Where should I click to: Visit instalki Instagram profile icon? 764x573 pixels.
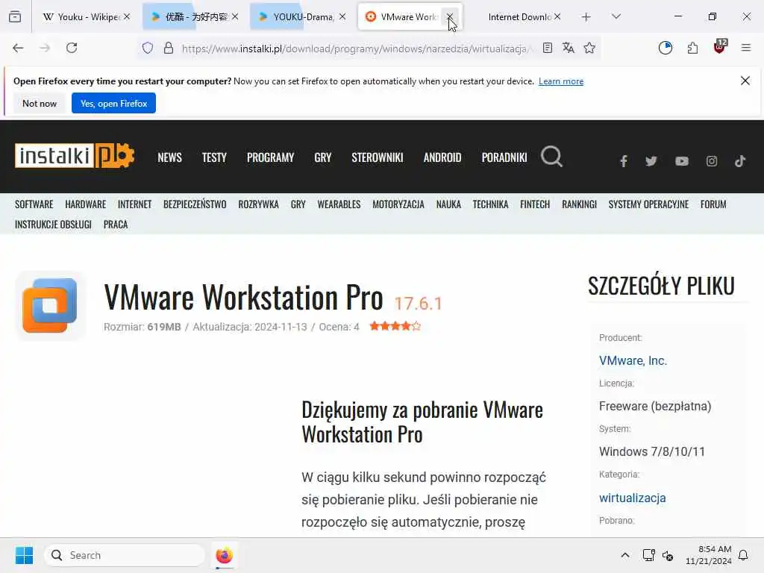tap(711, 161)
